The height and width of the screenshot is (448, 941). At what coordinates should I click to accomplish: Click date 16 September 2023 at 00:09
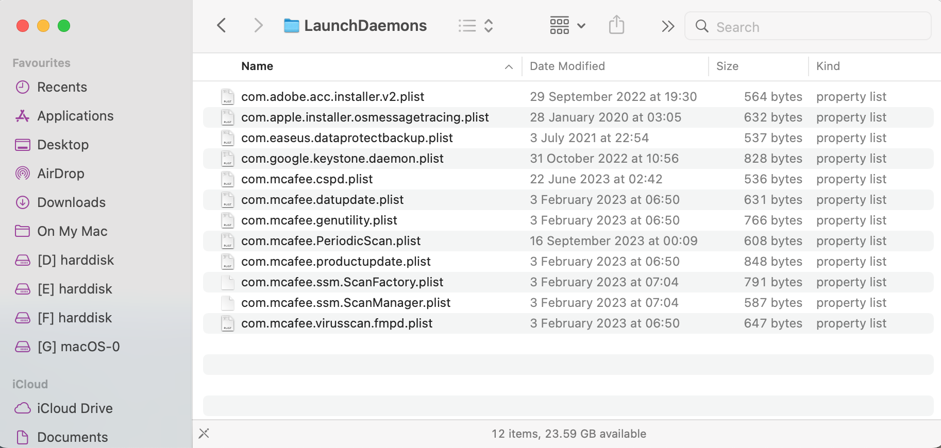(x=614, y=241)
